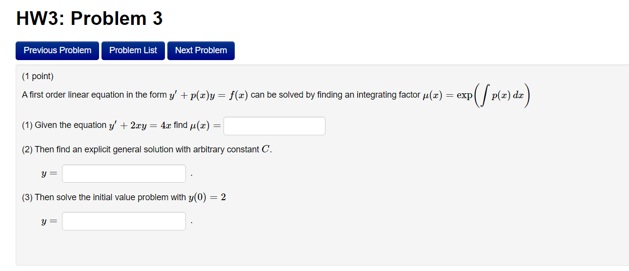
Task: Click the y = label before general solution box
Action: click(49, 174)
